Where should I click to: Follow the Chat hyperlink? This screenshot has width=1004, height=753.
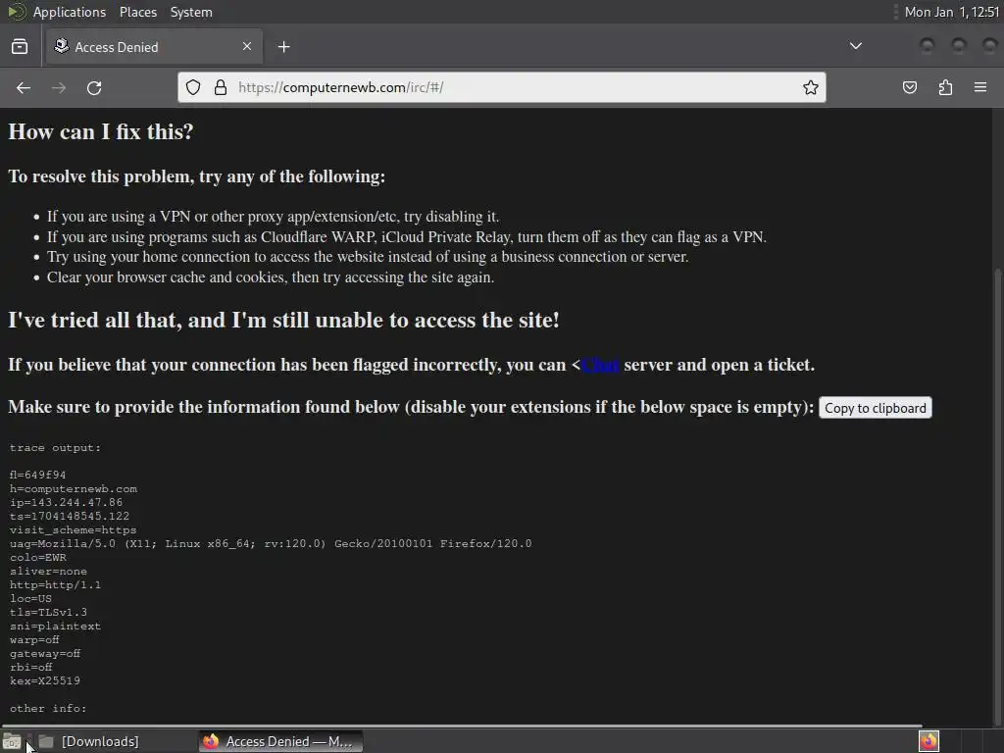tap(600, 365)
